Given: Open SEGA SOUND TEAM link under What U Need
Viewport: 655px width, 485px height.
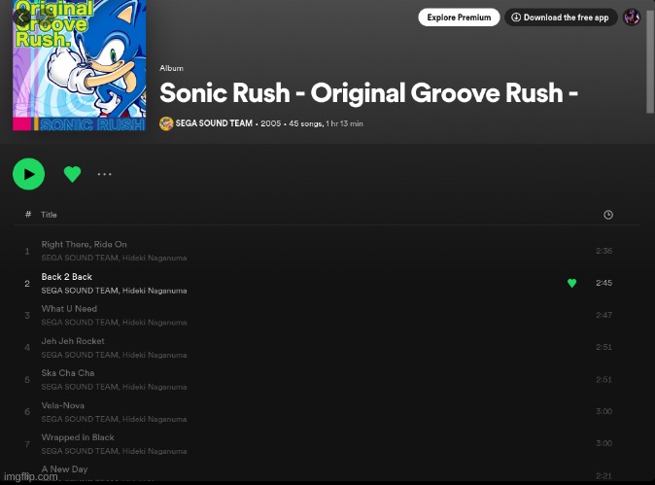Looking at the screenshot, I should coord(80,323).
